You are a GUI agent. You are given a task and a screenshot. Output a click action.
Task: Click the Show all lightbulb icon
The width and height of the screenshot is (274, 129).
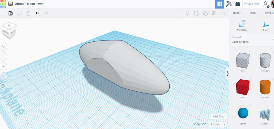187,13
